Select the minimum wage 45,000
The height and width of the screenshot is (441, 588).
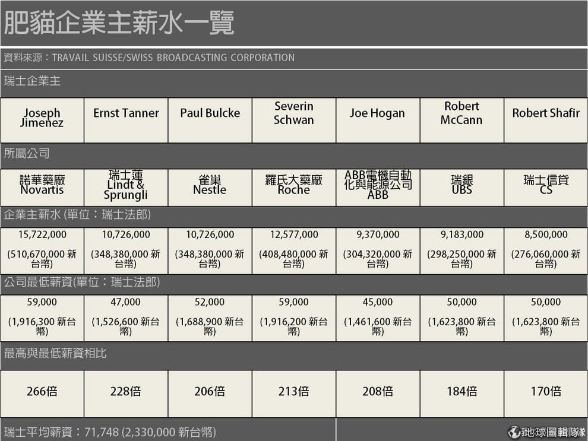tap(378, 302)
